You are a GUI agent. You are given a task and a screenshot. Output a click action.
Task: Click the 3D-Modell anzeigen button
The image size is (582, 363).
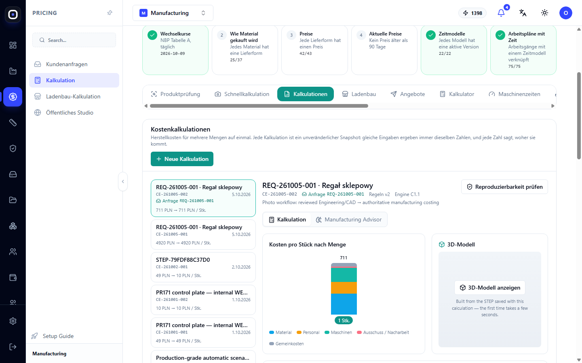coord(490,288)
